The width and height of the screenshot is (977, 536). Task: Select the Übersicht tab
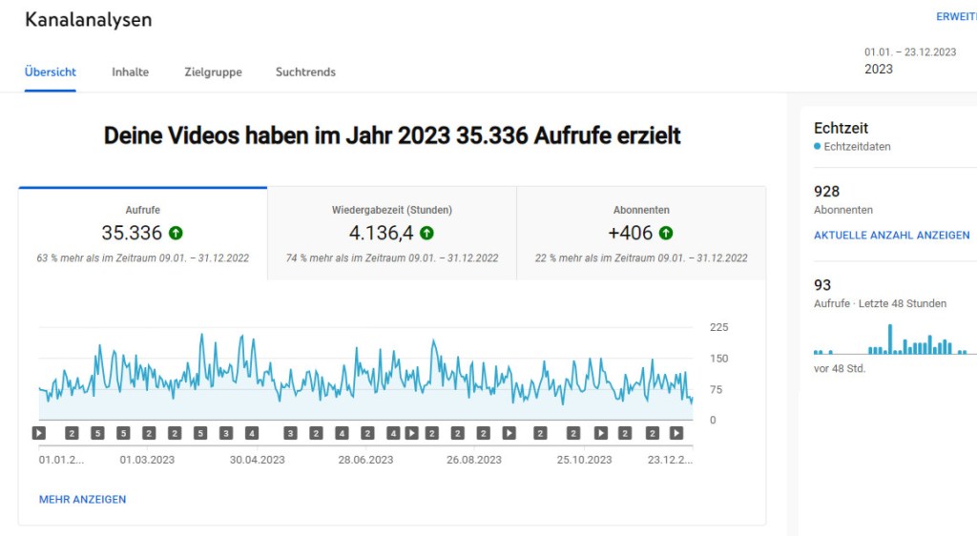click(x=51, y=72)
